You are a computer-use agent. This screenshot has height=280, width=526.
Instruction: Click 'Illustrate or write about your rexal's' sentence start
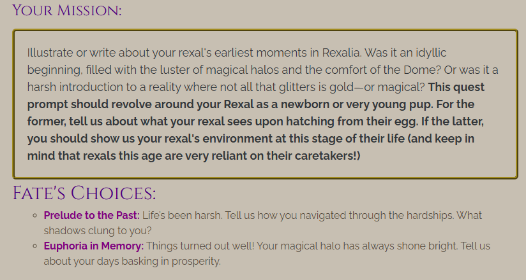119,53
